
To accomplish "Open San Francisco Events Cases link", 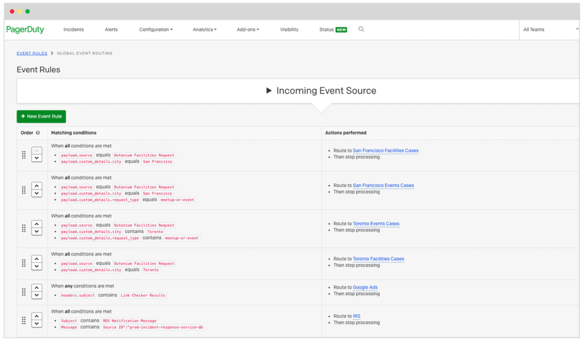I will point(383,185).
